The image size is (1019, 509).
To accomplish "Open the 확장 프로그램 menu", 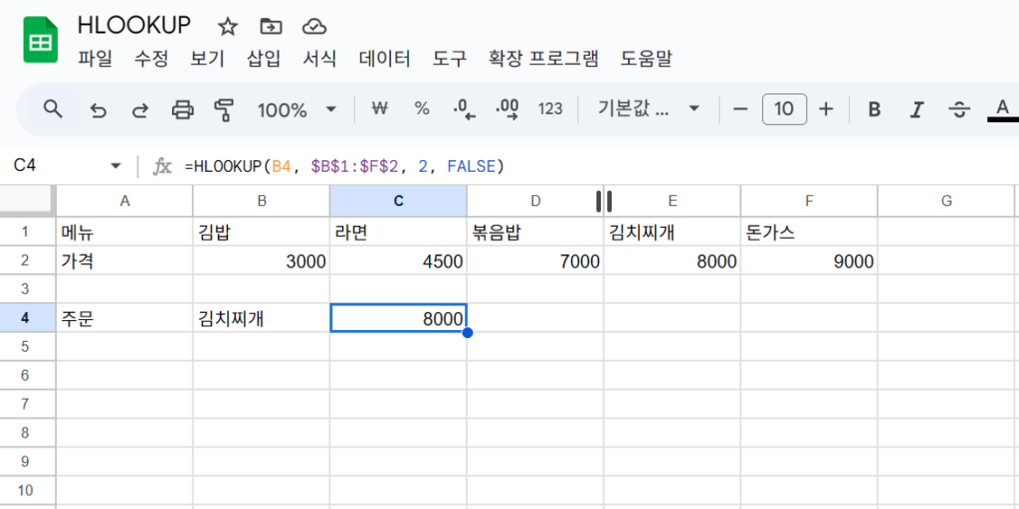I will [543, 59].
